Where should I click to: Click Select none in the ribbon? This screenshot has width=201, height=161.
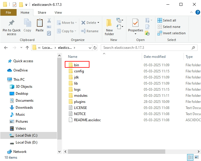click(169, 27)
